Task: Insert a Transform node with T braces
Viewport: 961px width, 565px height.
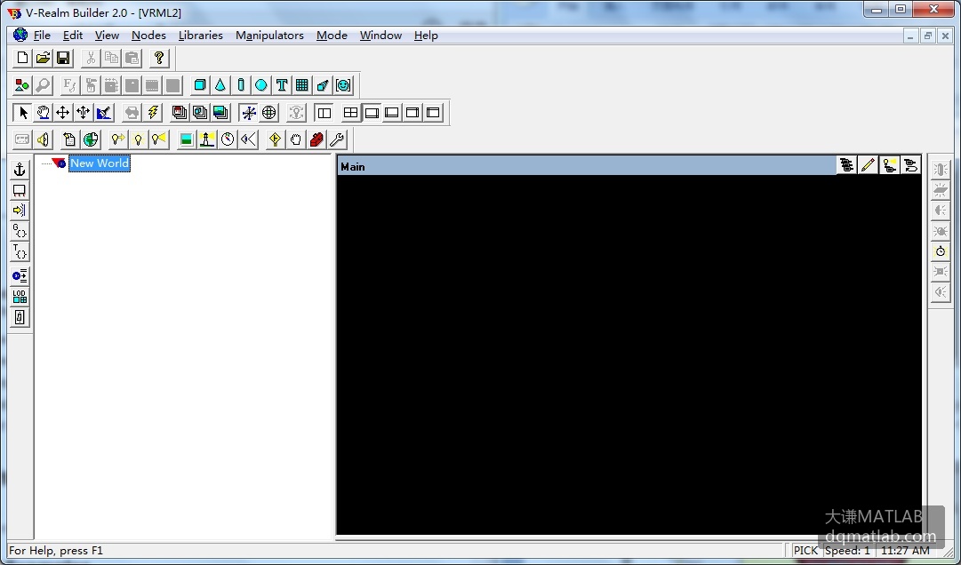Action: pos(20,251)
